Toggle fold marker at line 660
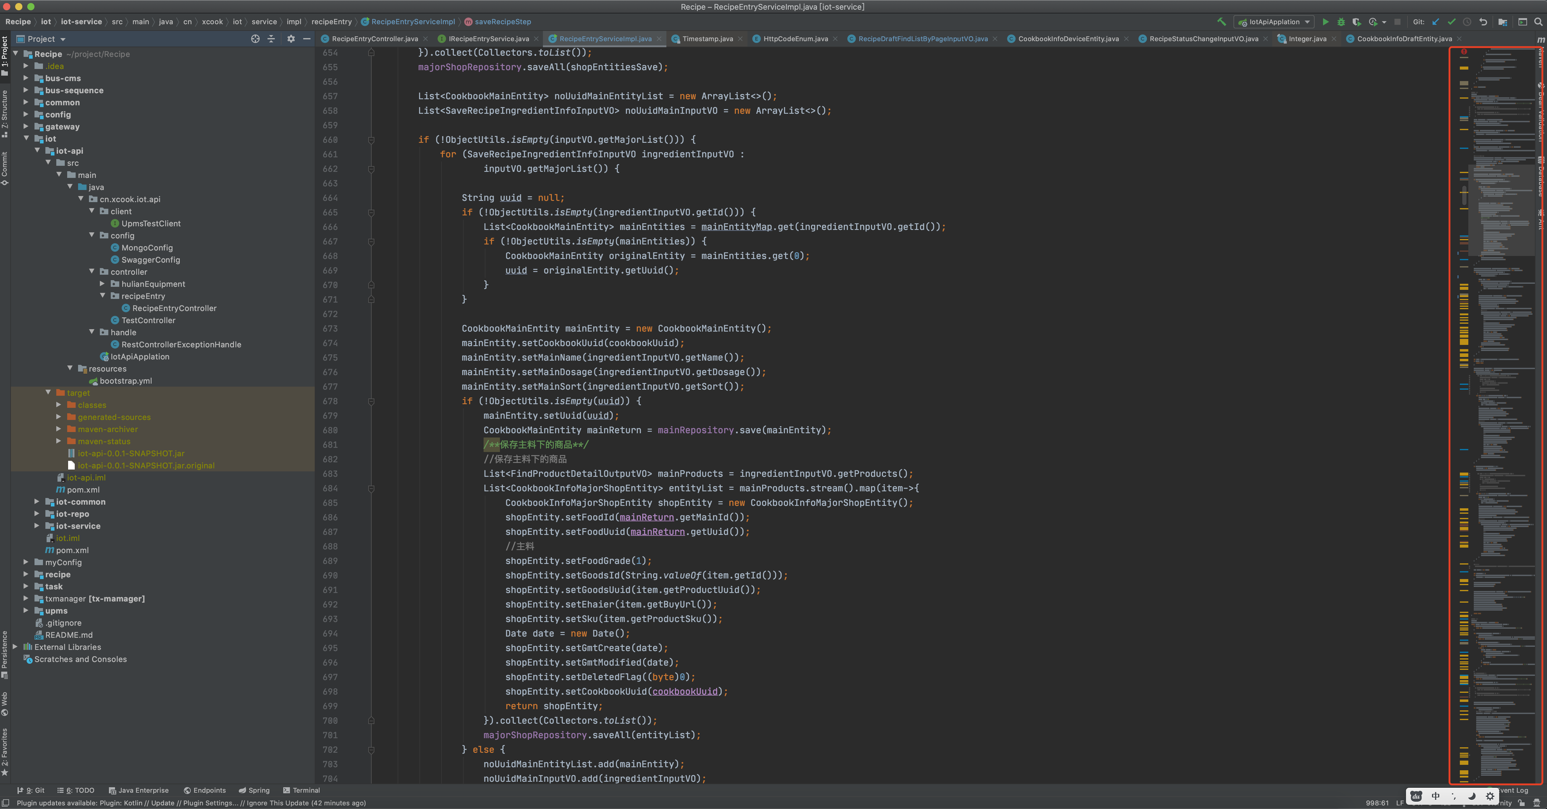This screenshot has height=809, width=1547. point(371,140)
